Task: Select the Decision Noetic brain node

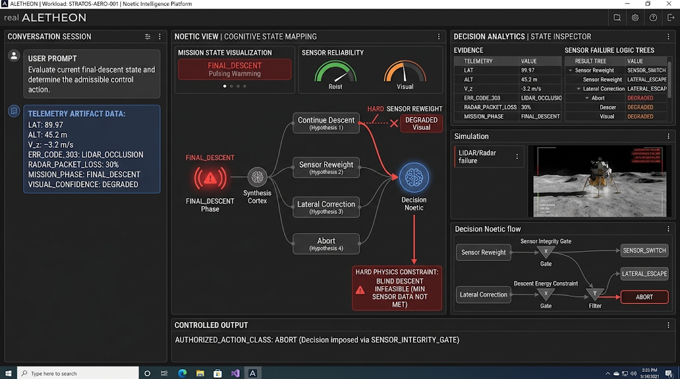Action: (414, 178)
